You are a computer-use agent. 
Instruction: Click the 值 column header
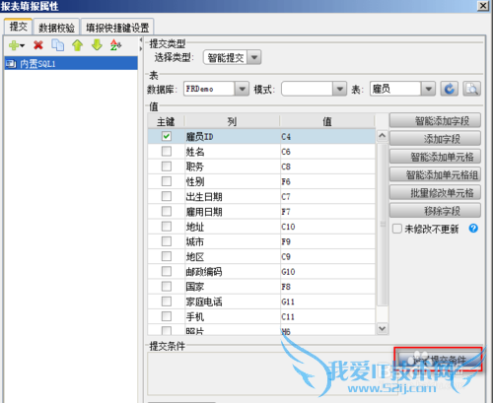point(327,121)
